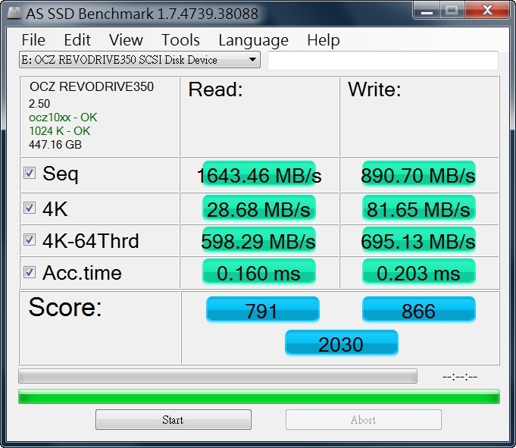The image size is (516, 448).
Task: Expand the OCZ REVODRIVE350 drive dropdown
Action: point(140,60)
